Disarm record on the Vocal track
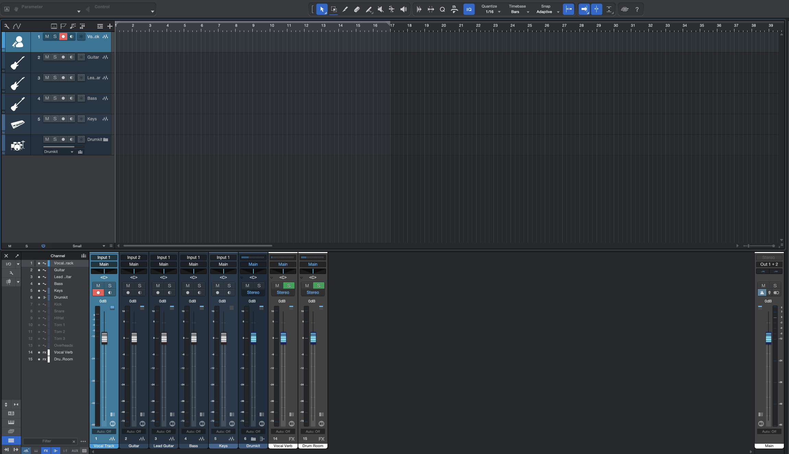789x454 pixels. pos(63,36)
